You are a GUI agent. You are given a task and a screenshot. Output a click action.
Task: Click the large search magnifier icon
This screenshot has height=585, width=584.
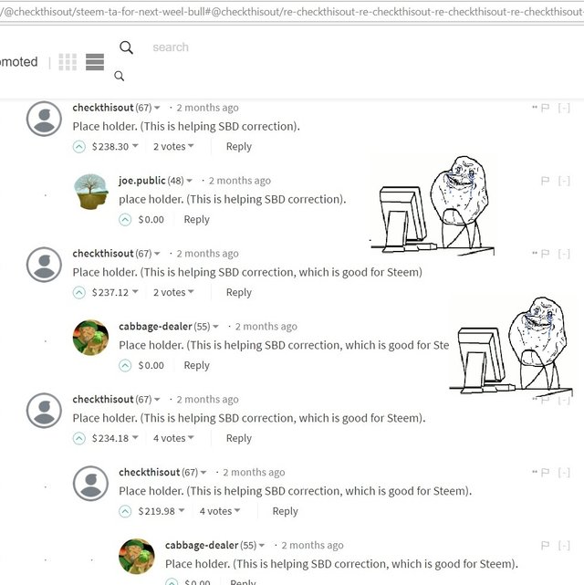click(x=126, y=47)
